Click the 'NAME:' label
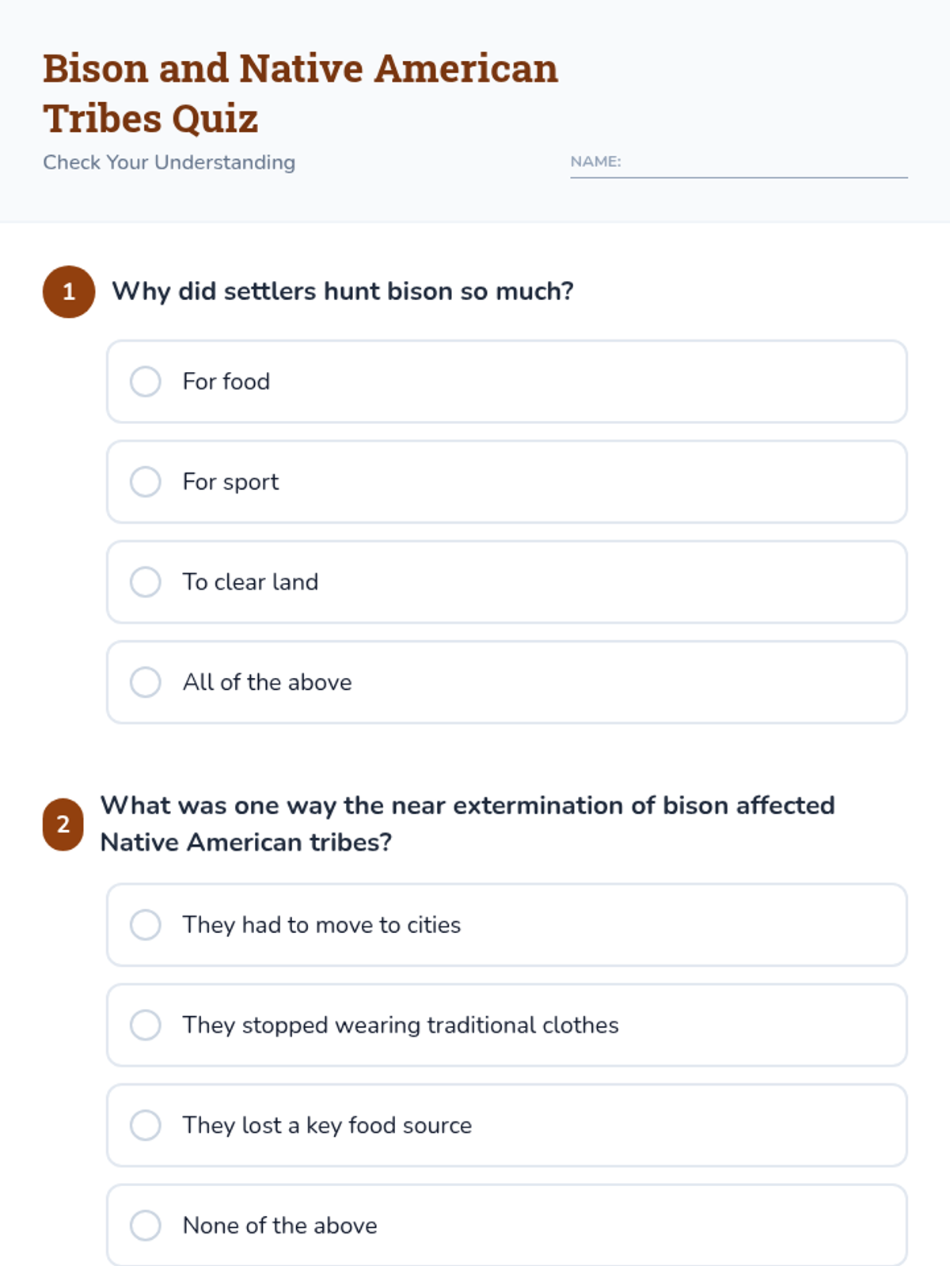This screenshot has height=1266, width=950. click(x=595, y=161)
